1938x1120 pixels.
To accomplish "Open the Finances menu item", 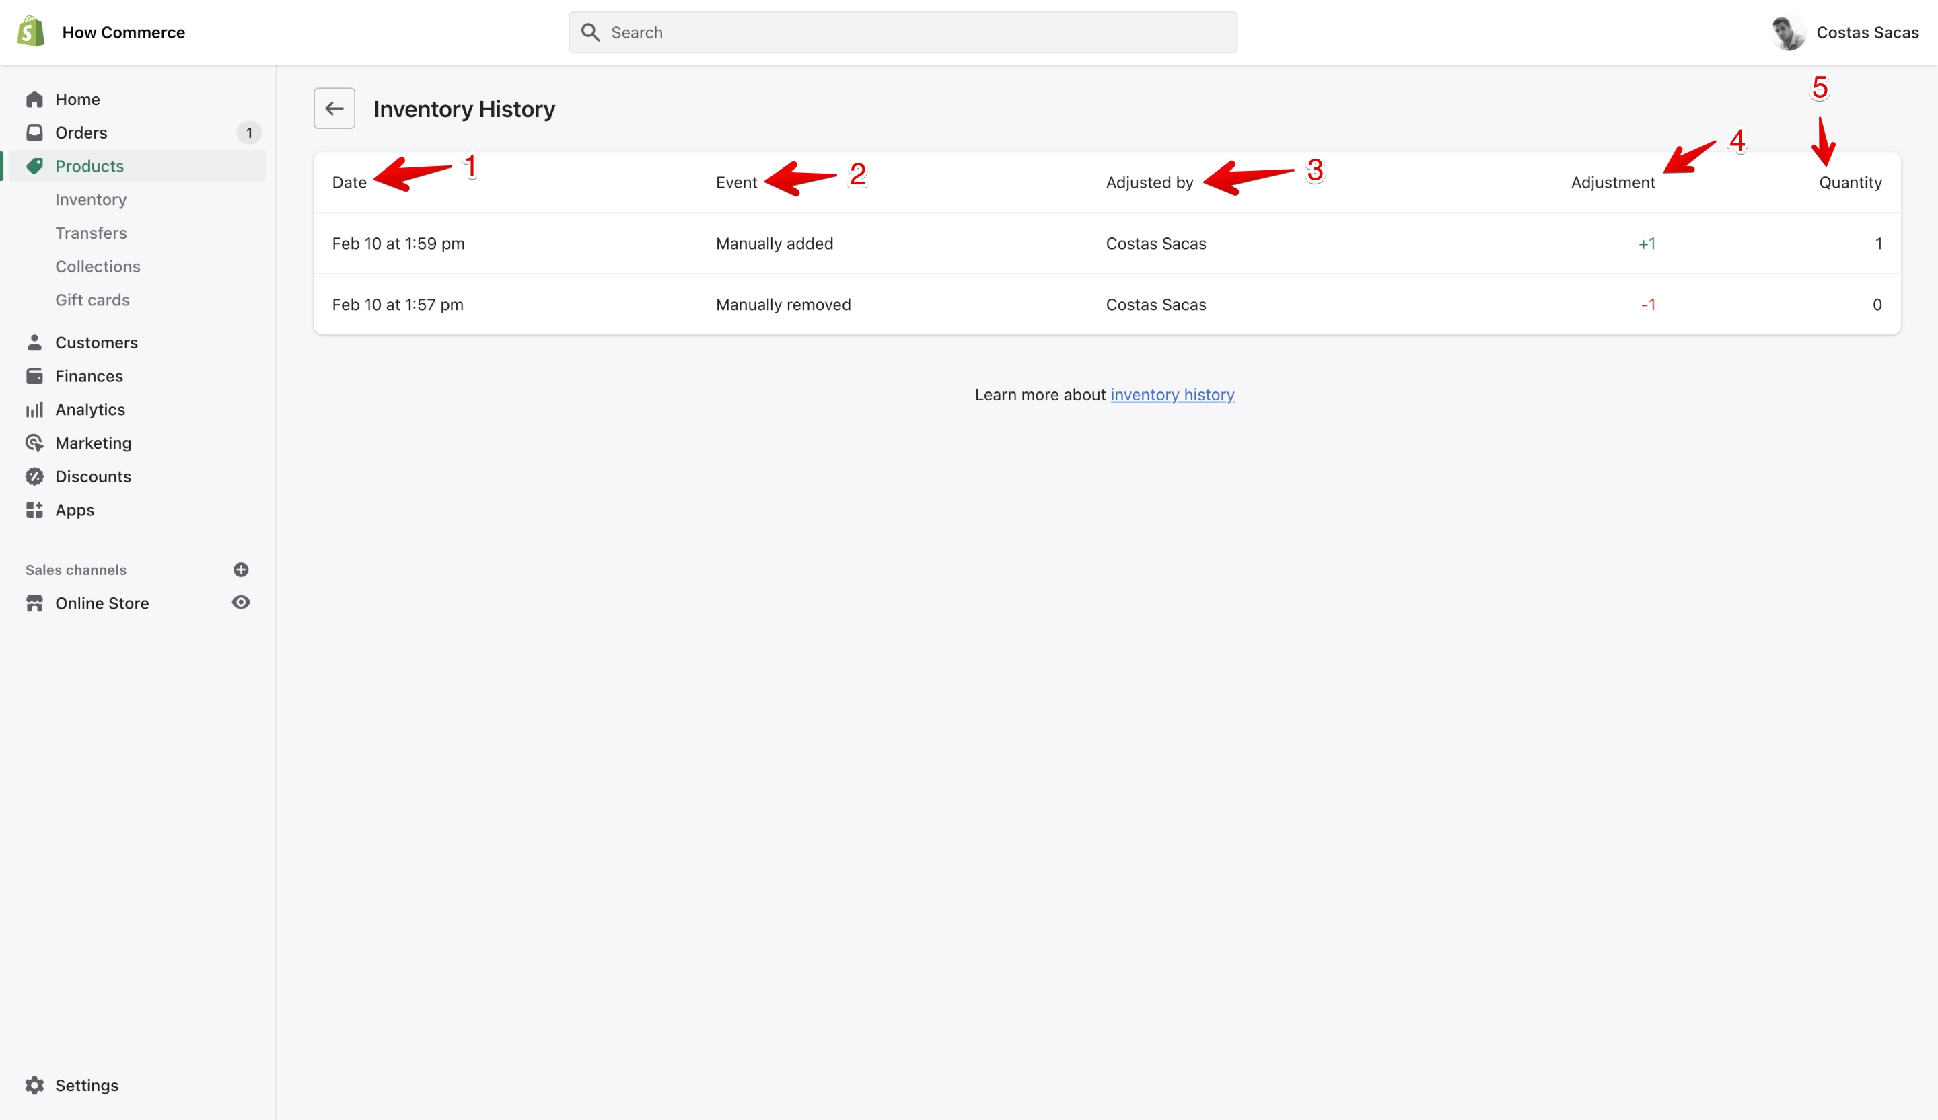I will pos(89,376).
